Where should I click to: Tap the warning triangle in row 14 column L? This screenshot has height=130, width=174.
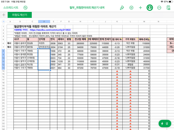click(130, 71)
